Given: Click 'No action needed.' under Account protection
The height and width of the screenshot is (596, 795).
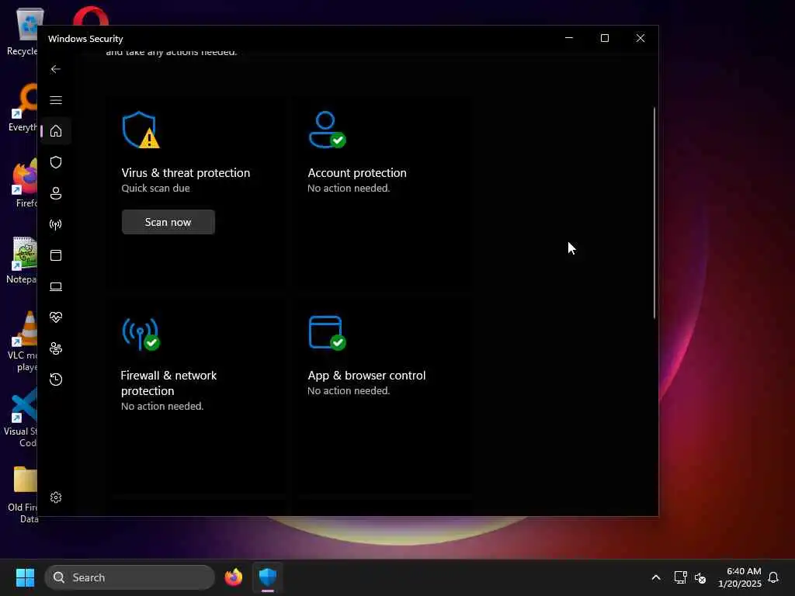Looking at the screenshot, I should (x=349, y=188).
